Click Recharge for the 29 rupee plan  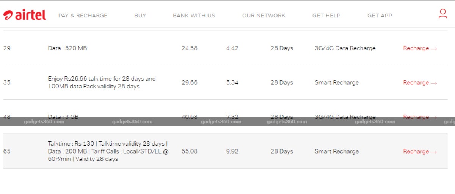420,48
